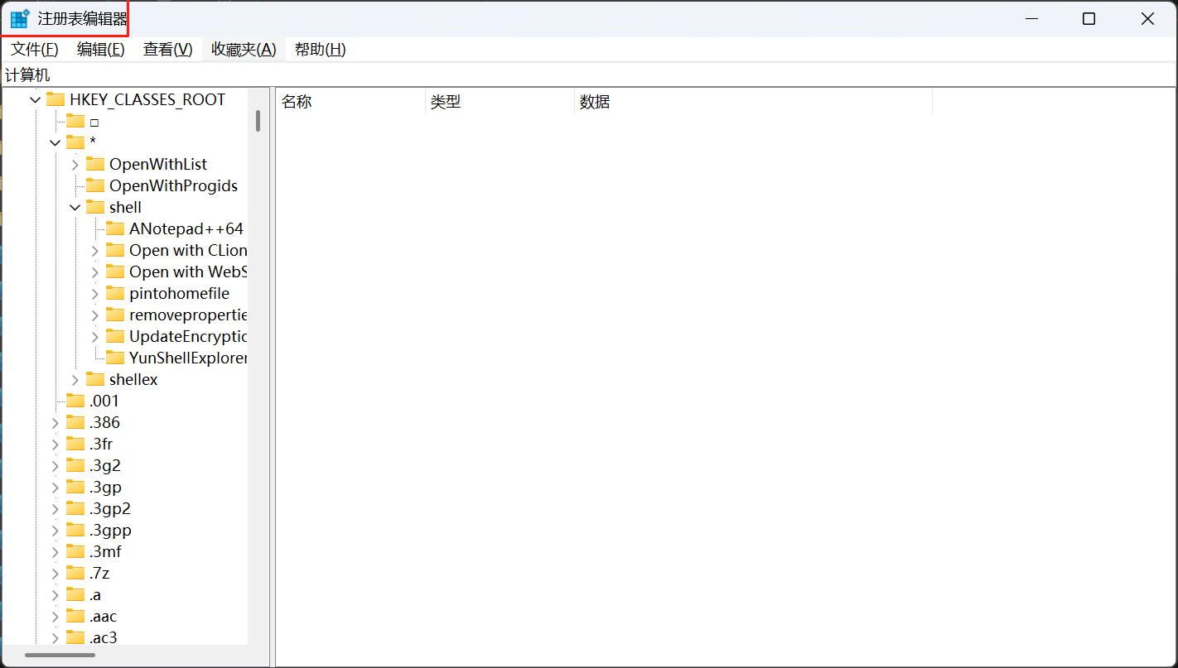Select the .ac3 folder icon
The width and height of the screenshot is (1178, 668).
(75, 637)
